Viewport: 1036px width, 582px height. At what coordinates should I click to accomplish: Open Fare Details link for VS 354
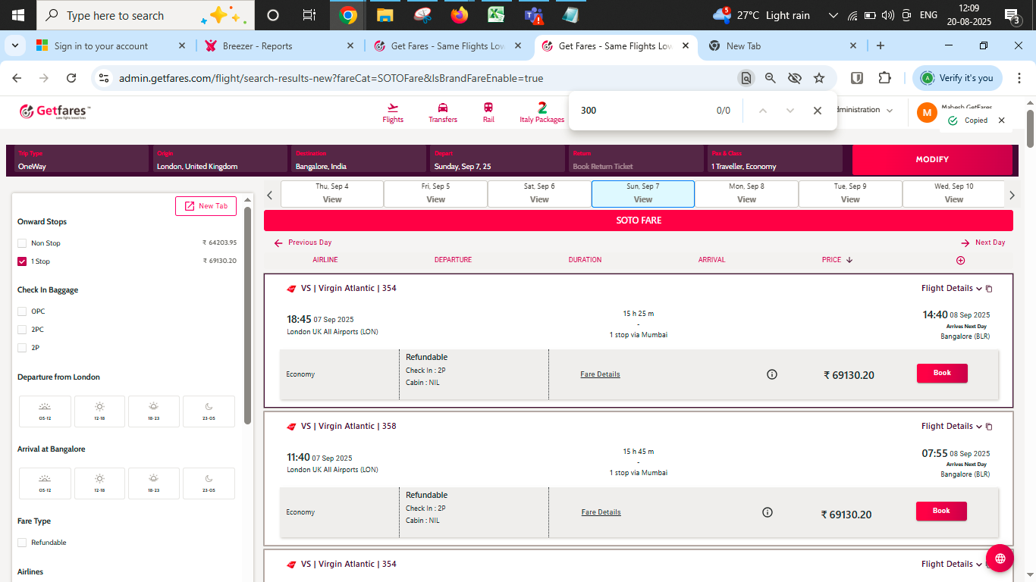click(600, 374)
